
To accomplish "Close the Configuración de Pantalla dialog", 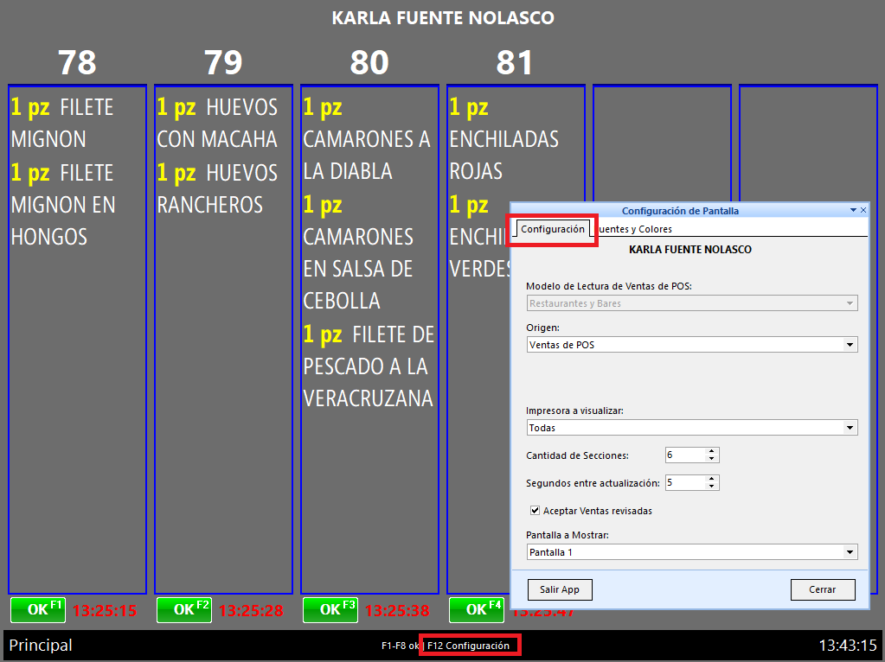I will (x=863, y=210).
